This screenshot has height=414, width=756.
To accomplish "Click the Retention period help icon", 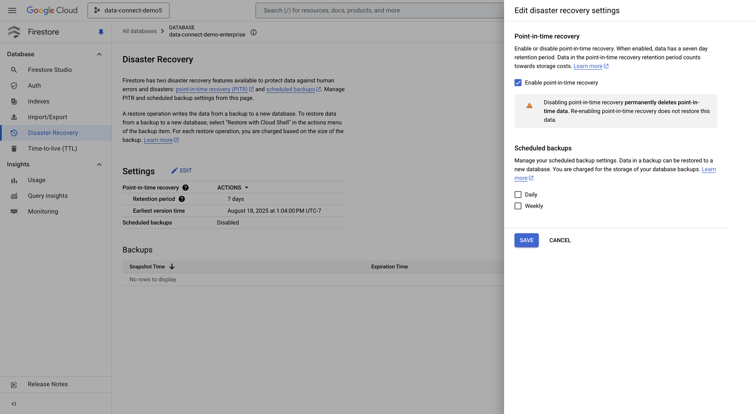I will (182, 199).
